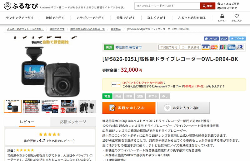Image resolution: width=250 pixels, height=161 pixels.
Task: Open ふるさと納税を知る menu
Action: pyautogui.click(x=192, y=18)
